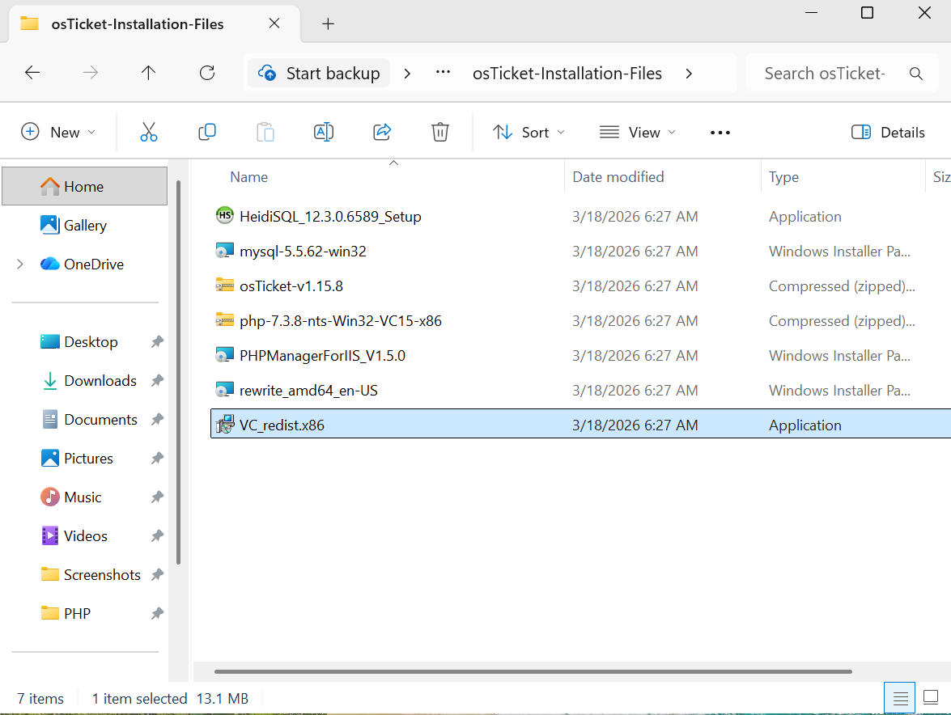Click the Type cell of HeidiSQL row
The height and width of the screenshot is (715, 951).
click(805, 216)
